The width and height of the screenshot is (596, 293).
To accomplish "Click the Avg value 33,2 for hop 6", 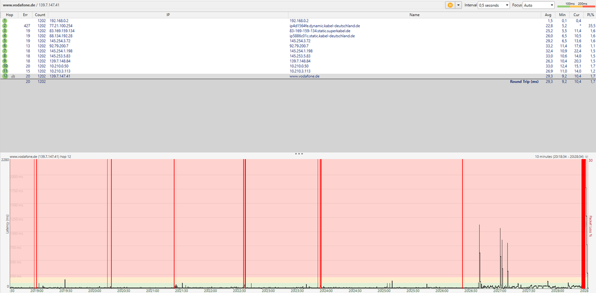I will [x=550, y=46].
